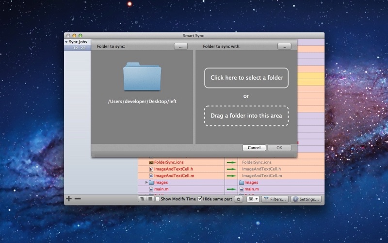Click the green sync arrow for ImageAndTextCell.m

[x=231, y=176]
